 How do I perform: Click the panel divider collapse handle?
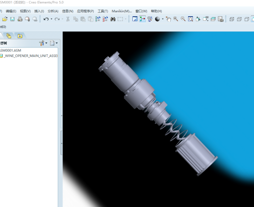coord(62,115)
